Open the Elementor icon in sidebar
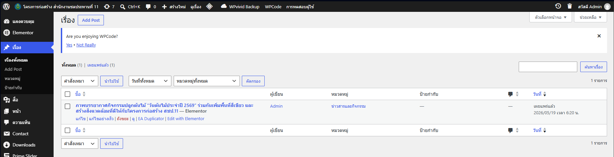The width and height of the screenshot is (614, 157). coord(7,33)
